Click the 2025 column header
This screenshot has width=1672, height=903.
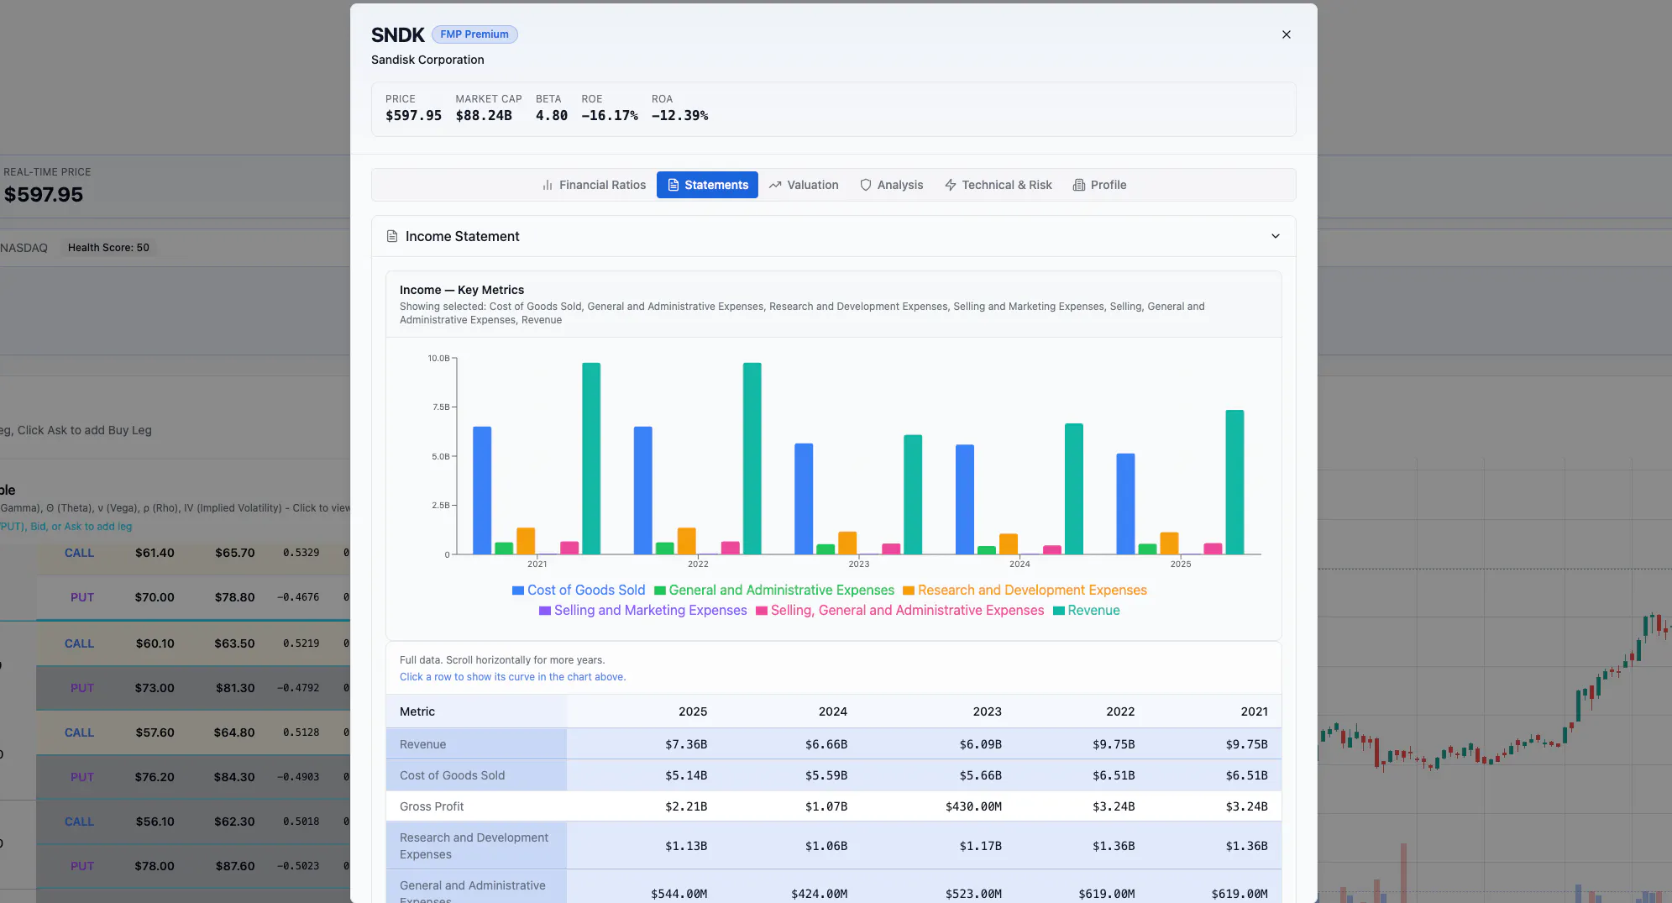click(x=693, y=711)
